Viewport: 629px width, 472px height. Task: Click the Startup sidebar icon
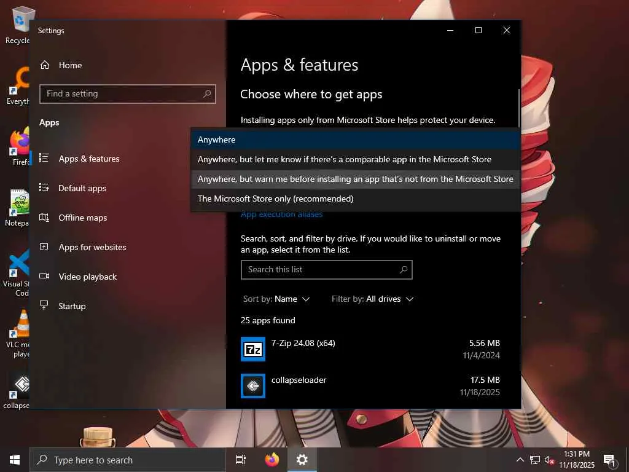(x=44, y=305)
